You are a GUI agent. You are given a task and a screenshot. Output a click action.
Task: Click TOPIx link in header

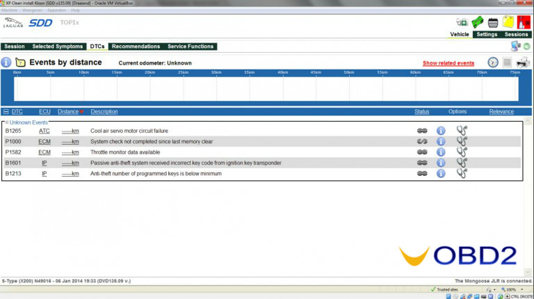click(x=70, y=22)
